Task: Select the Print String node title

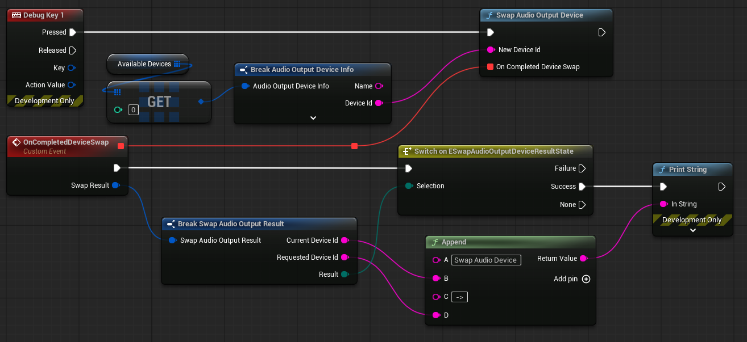Action: 688,170
